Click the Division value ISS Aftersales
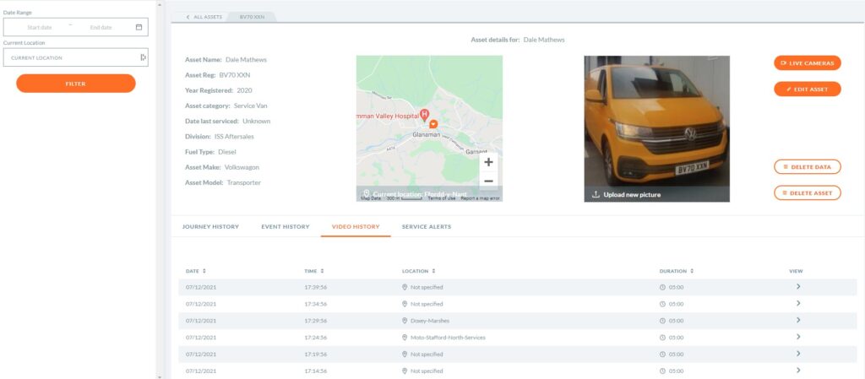 click(235, 136)
